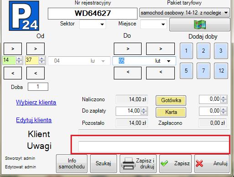Add 7 days with Dodaj doby button

[203, 71]
